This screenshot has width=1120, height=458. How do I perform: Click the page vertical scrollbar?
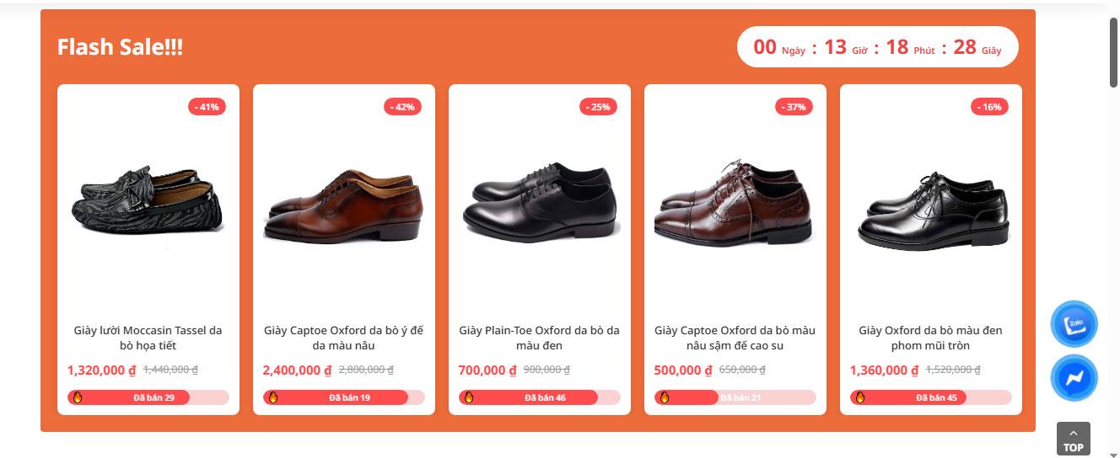[1113, 51]
